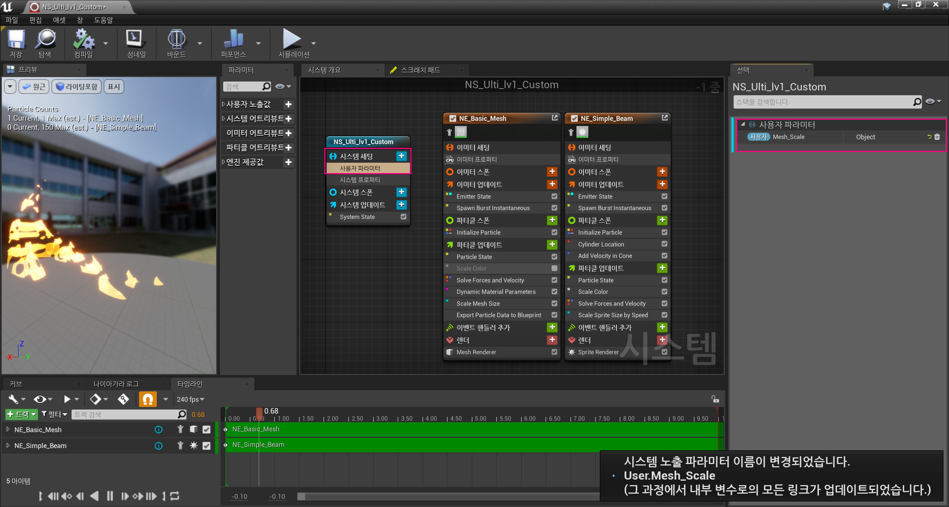Expand the NE_Basic_Mesh timeline track
The image size is (949, 507).
(8, 429)
